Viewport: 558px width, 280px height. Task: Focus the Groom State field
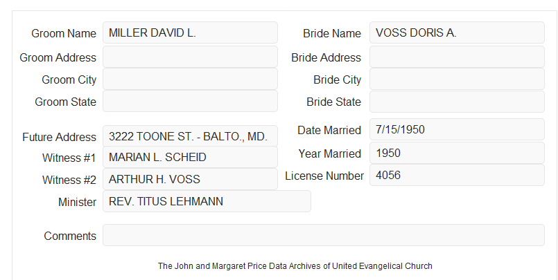190,101
